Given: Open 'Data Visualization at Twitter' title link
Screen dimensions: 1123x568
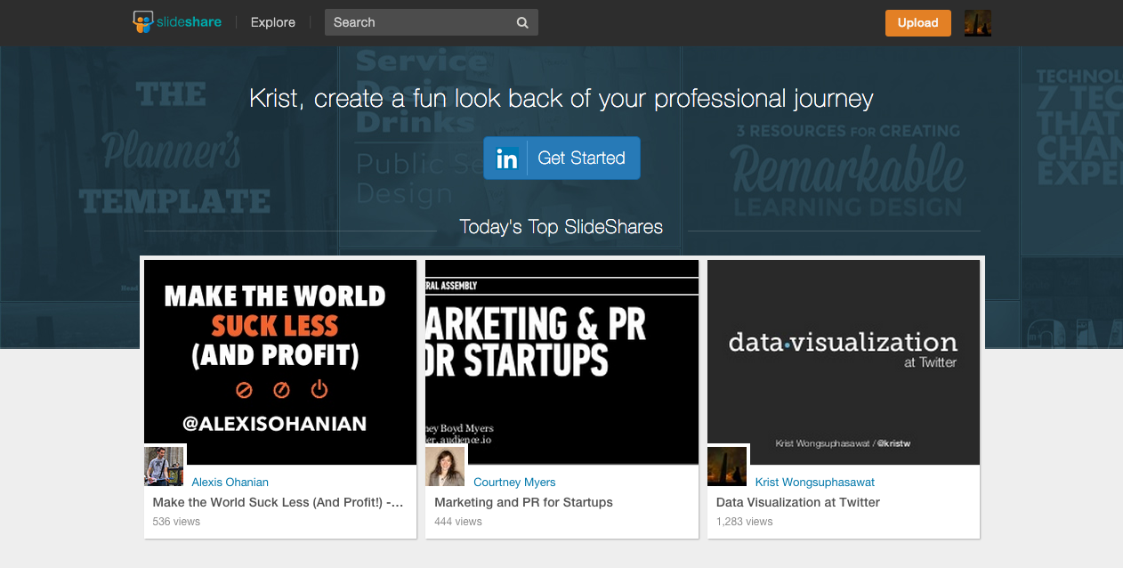Looking at the screenshot, I should pos(797,502).
